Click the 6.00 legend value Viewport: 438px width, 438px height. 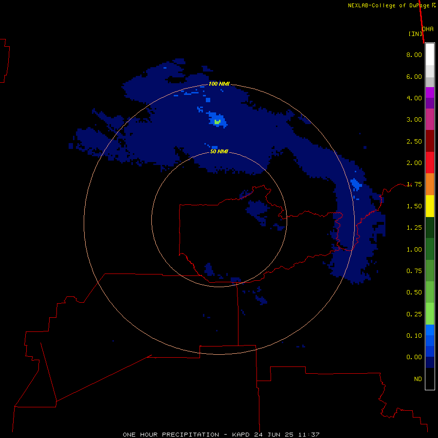pos(414,76)
